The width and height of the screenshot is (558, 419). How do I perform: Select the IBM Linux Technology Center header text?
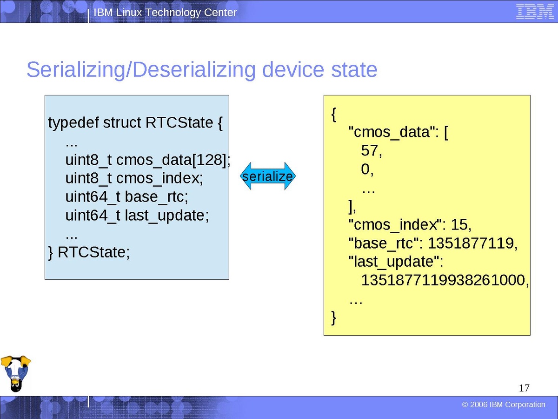pyautogui.click(x=165, y=13)
